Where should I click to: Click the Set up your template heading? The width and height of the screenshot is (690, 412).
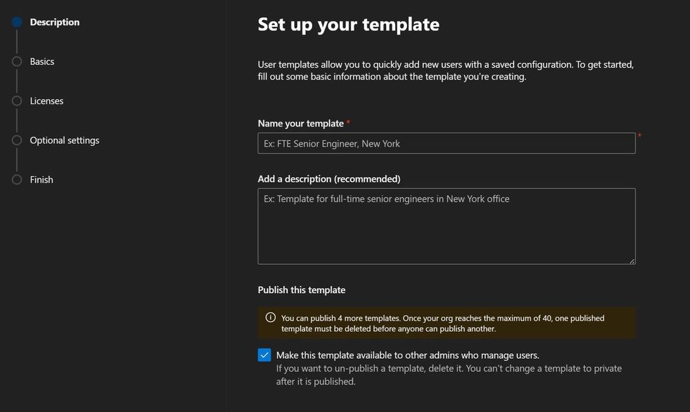coord(349,25)
